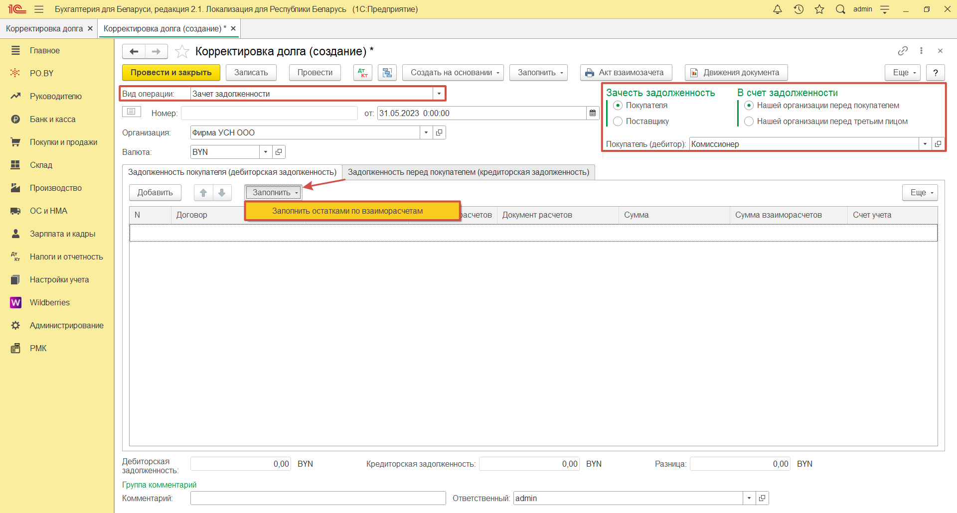Click the back navigation arrow
957x513 pixels.
click(x=134, y=51)
